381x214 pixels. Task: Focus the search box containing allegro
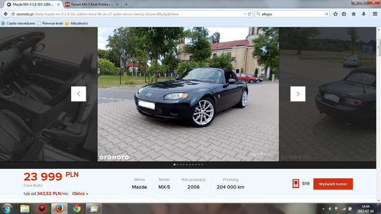coord(291,14)
